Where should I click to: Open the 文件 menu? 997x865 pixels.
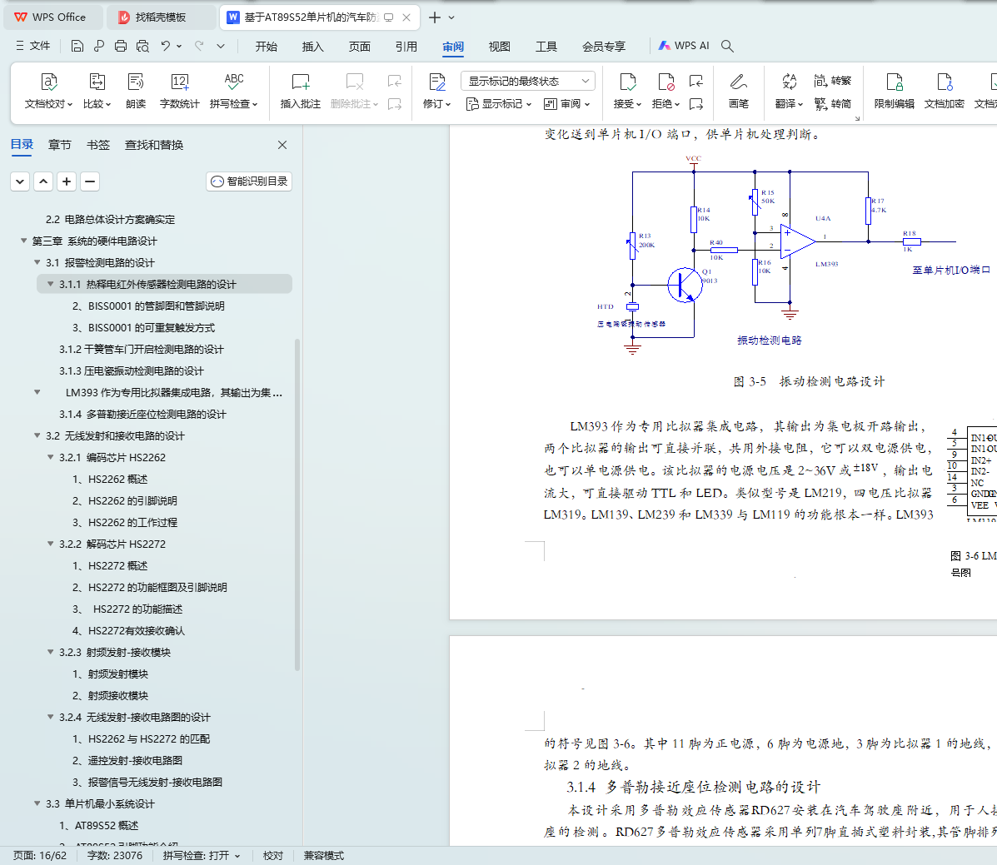point(33,46)
